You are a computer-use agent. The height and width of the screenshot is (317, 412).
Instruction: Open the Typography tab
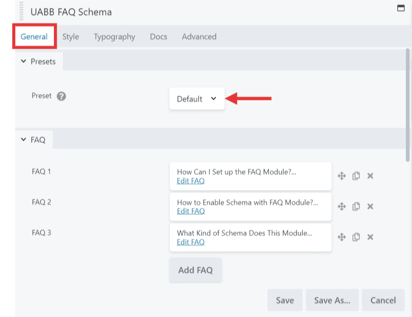(114, 37)
